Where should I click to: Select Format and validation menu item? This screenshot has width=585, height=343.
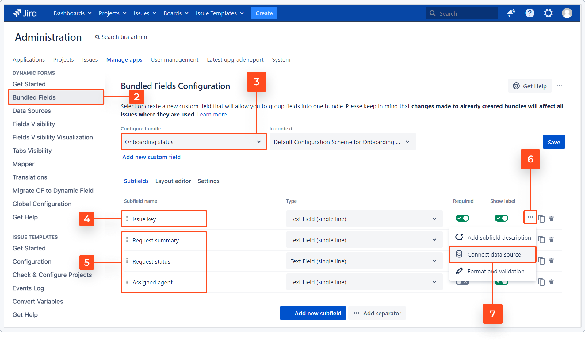pos(493,271)
